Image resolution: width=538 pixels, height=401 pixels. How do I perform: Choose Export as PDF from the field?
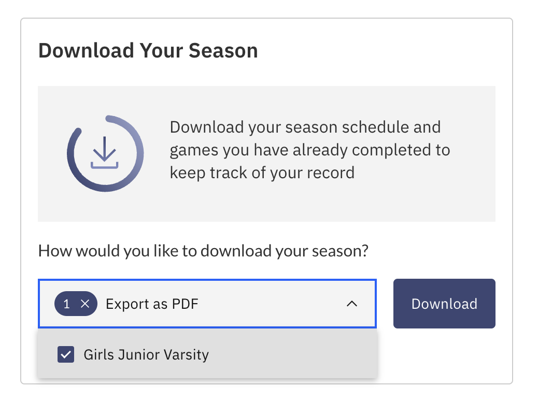[151, 304]
